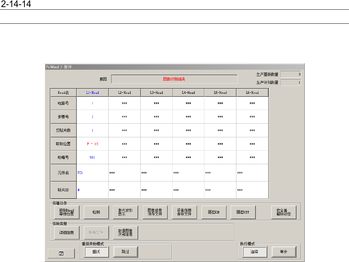Screen dimensions: 349x262
Task: Select 重试 restart mode
Action: coord(96,252)
